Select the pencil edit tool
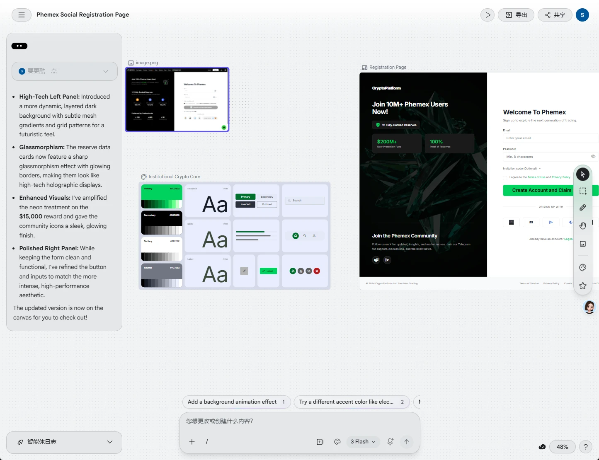Viewport: 599px width, 460px height. [x=582, y=207]
